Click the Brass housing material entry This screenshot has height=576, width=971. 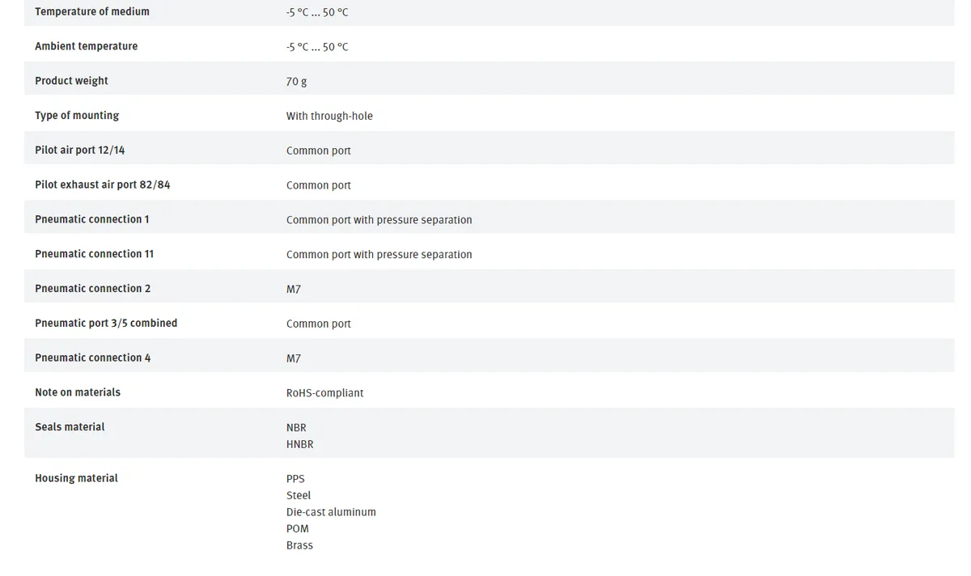coord(299,545)
